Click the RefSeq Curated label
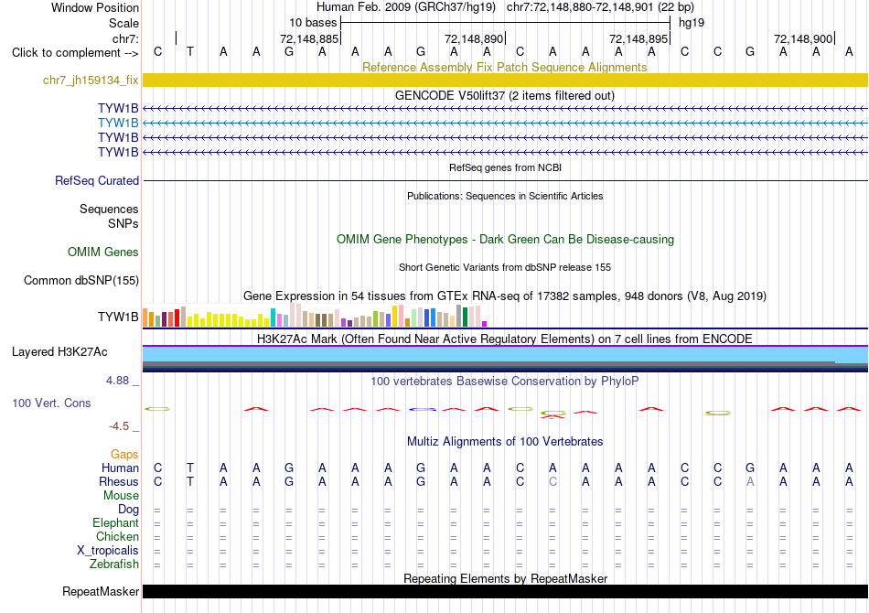Image resolution: width=869 pixels, height=613 pixels. click(97, 180)
